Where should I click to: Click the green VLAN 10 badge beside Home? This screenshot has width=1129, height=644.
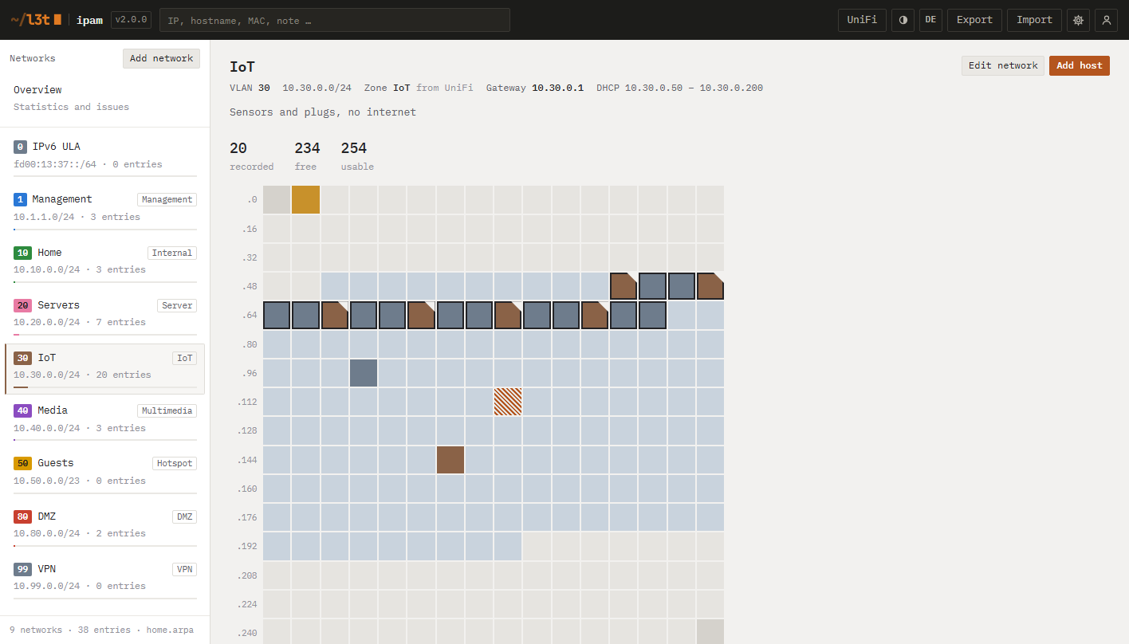(x=22, y=253)
